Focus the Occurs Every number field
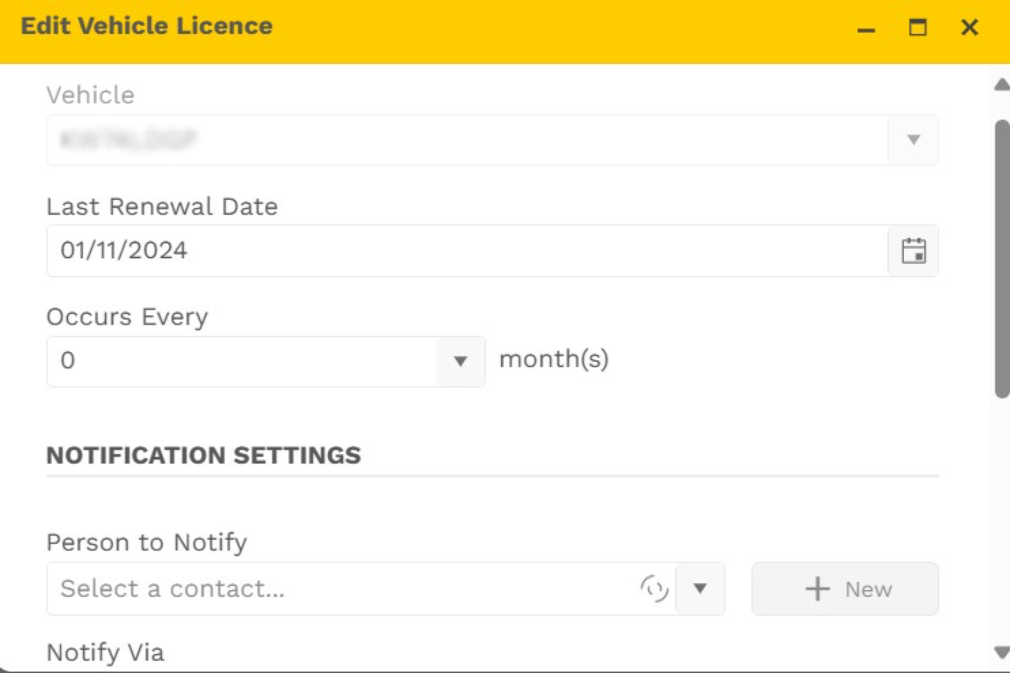 click(x=241, y=361)
